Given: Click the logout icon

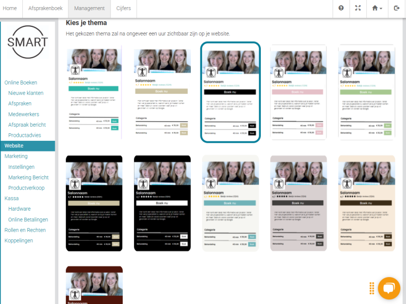Looking at the screenshot, I should tap(396, 8).
